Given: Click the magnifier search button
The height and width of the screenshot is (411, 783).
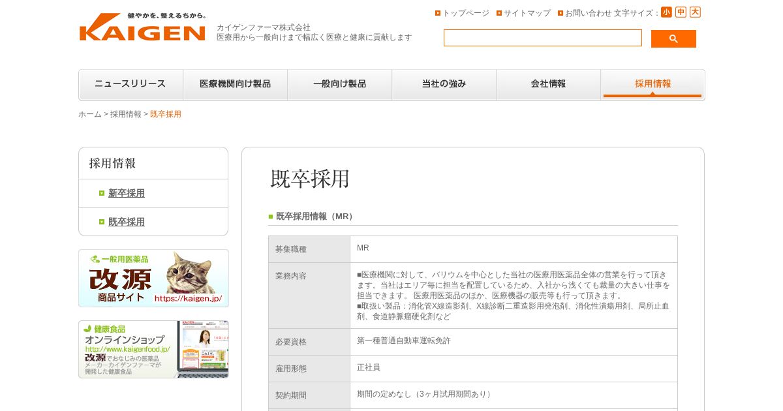Looking at the screenshot, I should pos(673,38).
